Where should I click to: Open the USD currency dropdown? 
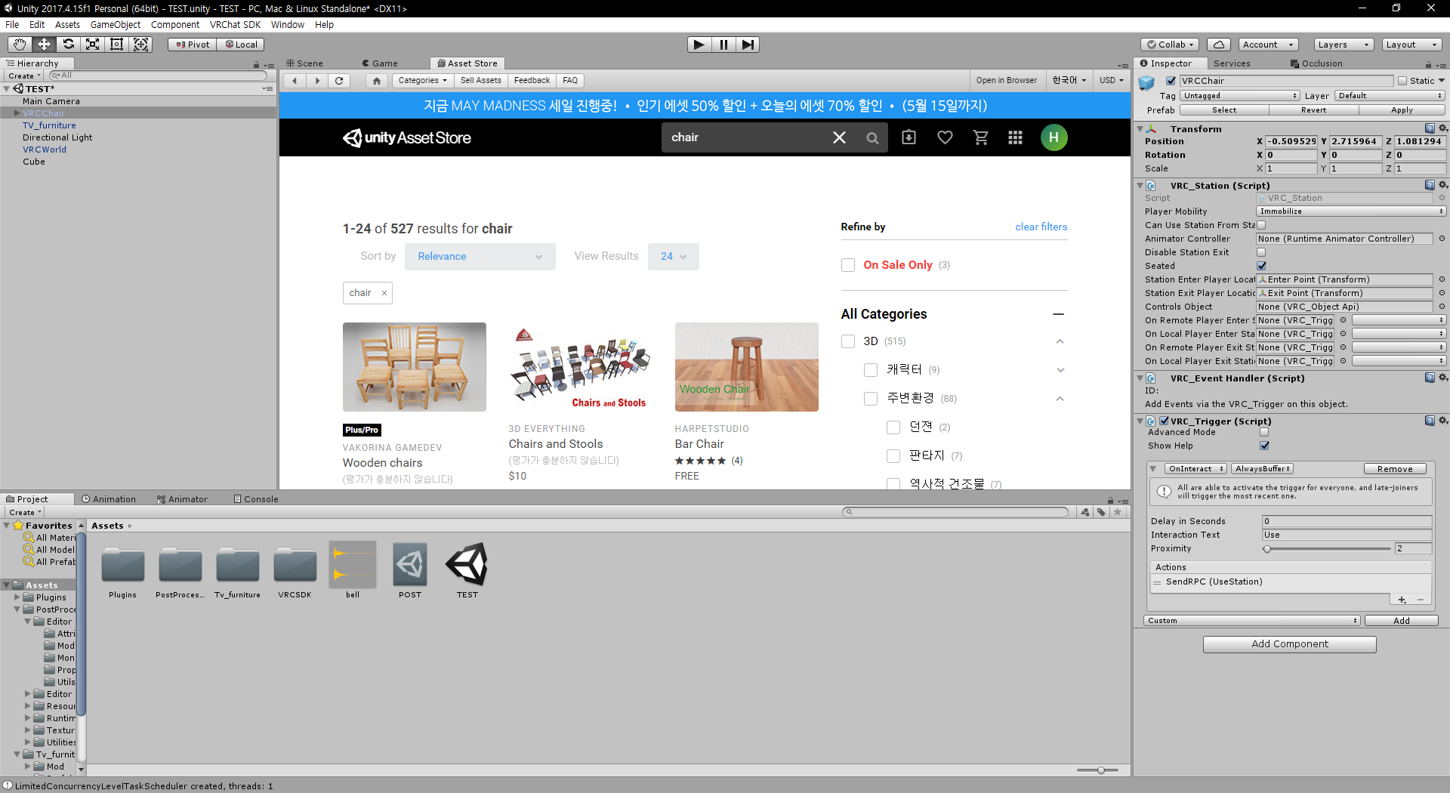1112,80
